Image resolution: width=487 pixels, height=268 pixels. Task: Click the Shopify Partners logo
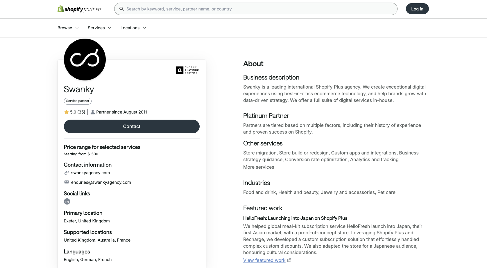tap(79, 9)
